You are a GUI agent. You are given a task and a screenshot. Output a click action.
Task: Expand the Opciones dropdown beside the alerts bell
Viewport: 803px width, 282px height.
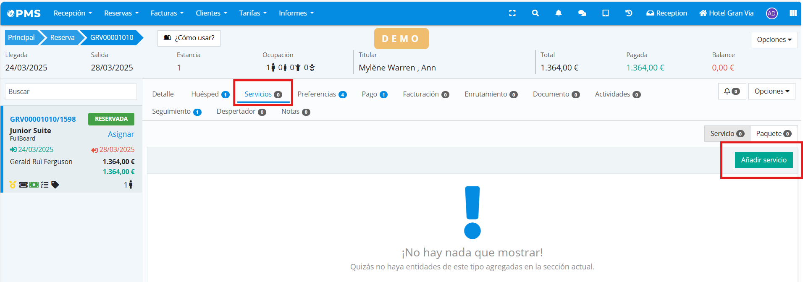[772, 91]
